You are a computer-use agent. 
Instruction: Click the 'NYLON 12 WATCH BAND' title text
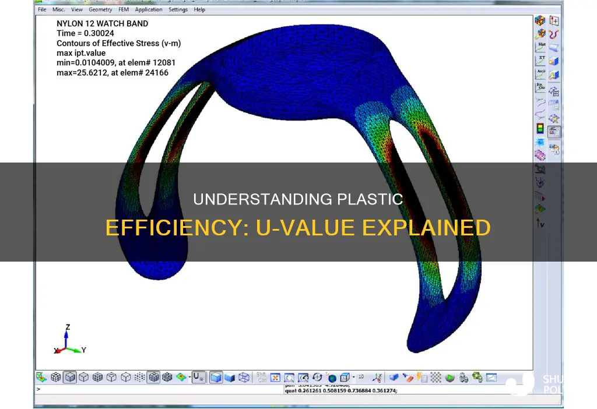(x=103, y=23)
